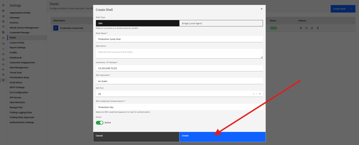The image size is (359, 145).
Task: Go to Customize Engagements
Action: (x=22, y=63)
